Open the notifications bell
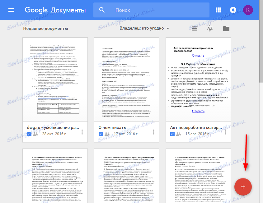Screen dimensions: 263x203 (x=233, y=10)
